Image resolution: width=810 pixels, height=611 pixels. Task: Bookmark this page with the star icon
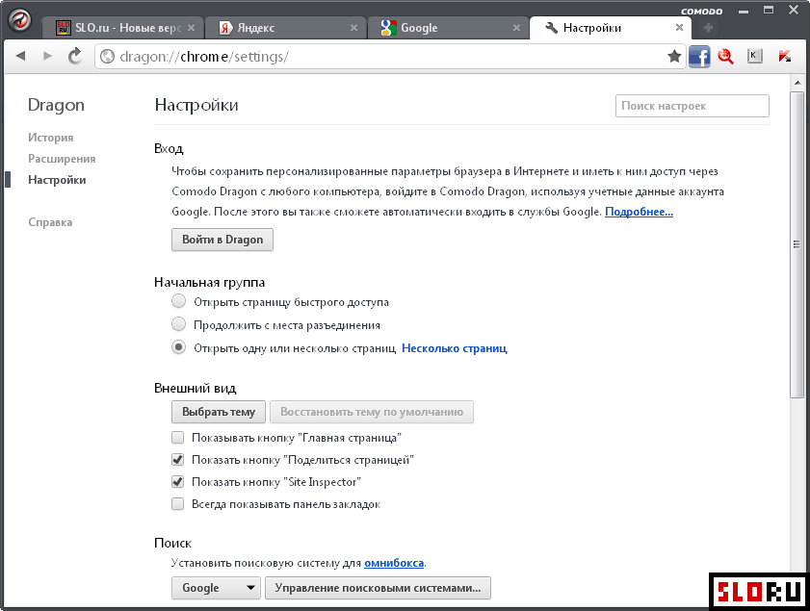click(x=674, y=56)
